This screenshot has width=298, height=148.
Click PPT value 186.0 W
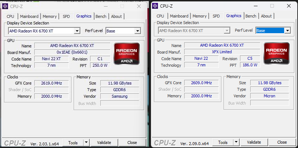click(x=250, y=65)
